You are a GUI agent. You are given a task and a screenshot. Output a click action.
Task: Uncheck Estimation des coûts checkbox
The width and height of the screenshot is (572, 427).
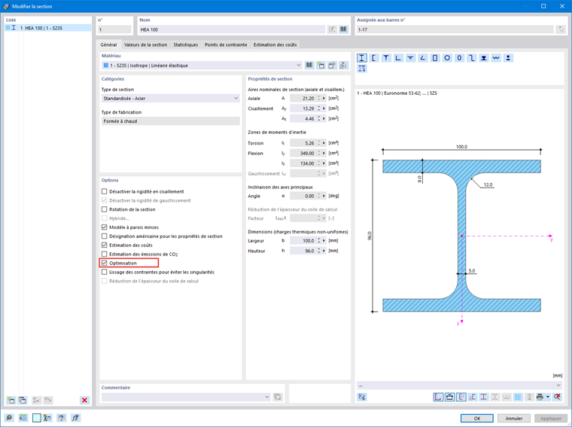coord(105,245)
